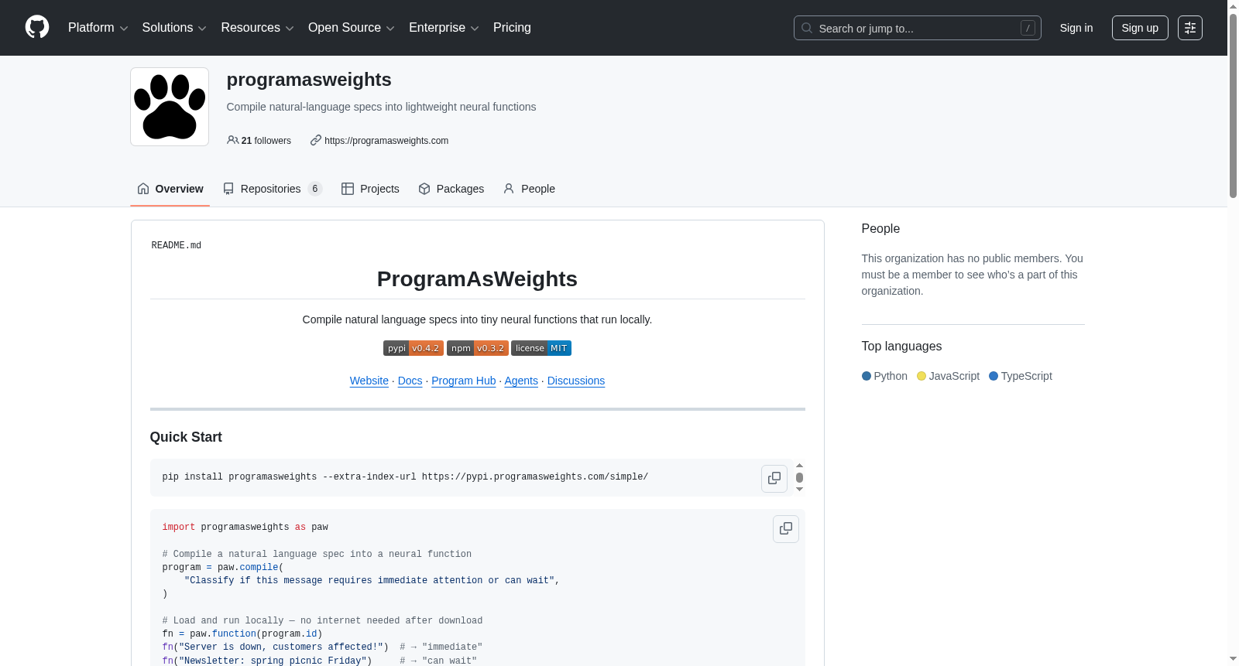Click the Repositories count badge 6
1239x666 pixels.
(315, 189)
